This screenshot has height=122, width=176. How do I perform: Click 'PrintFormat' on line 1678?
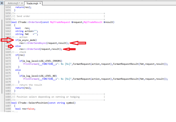31,79
